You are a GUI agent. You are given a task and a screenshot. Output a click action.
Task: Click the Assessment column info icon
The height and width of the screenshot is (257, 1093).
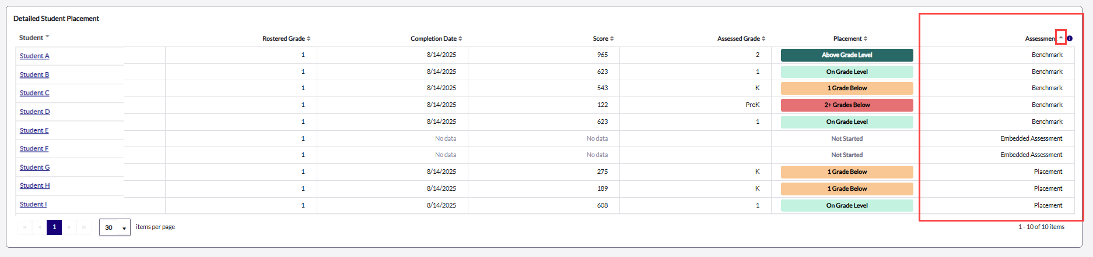1070,38
